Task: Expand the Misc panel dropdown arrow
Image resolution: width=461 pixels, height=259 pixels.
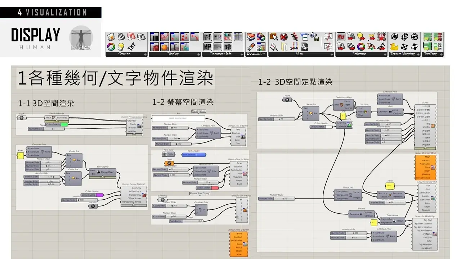Action: (x=331, y=55)
